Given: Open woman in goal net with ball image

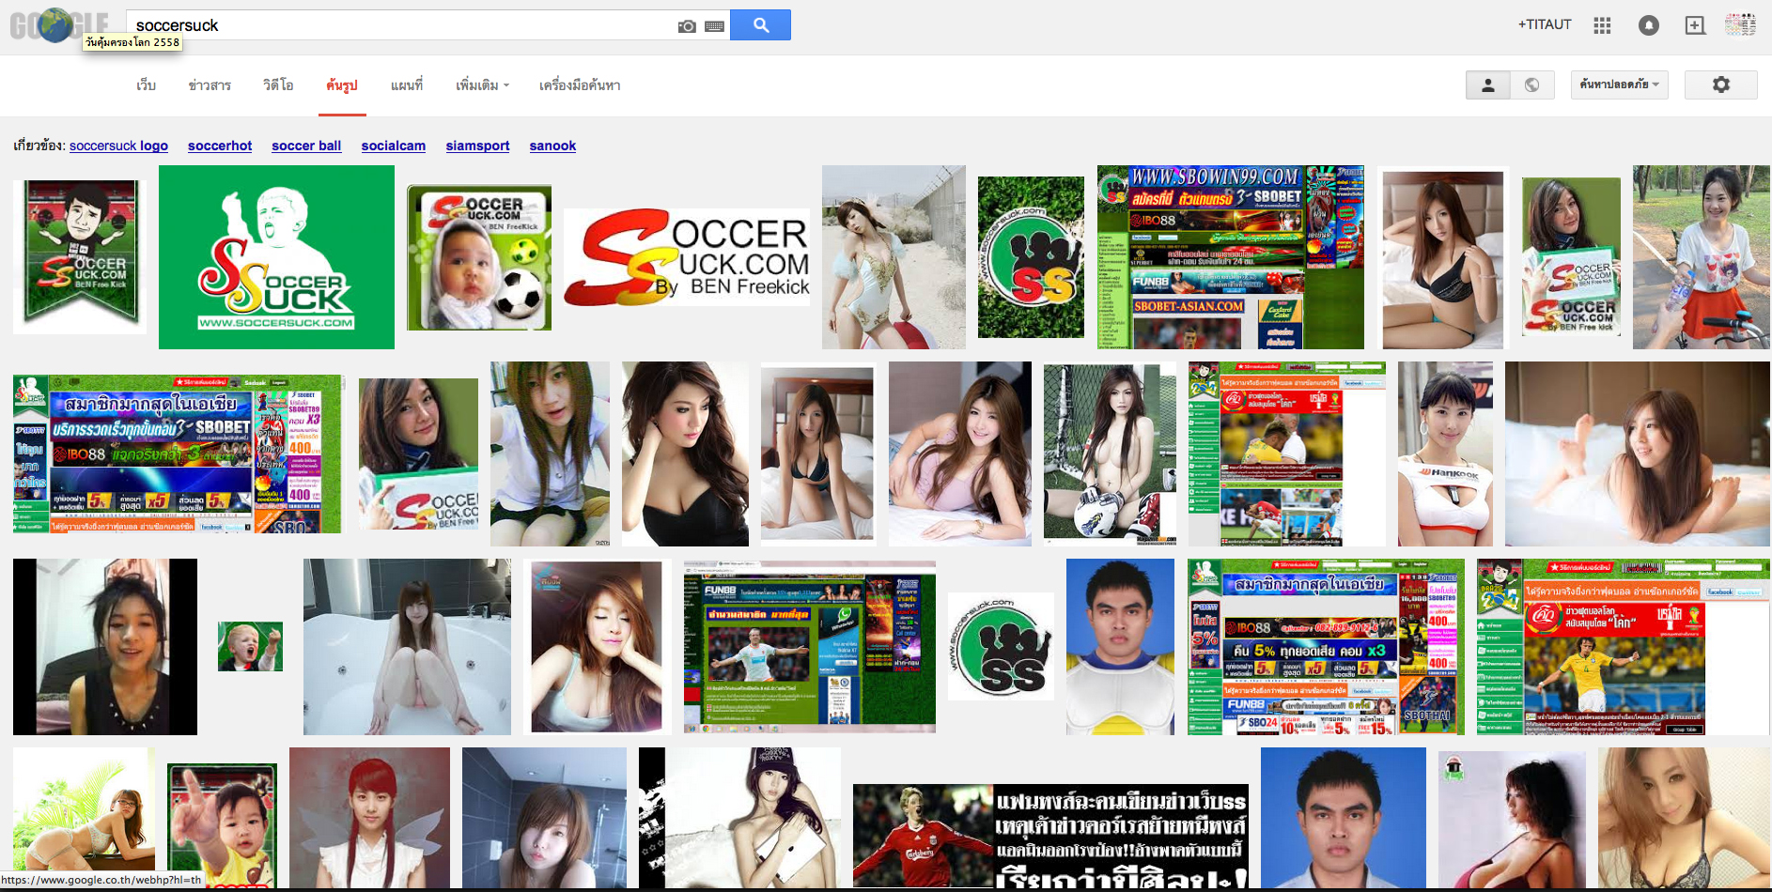Looking at the screenshot, I should pos(1110,454).
